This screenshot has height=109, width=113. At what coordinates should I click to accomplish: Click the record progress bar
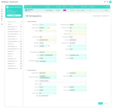pyautogui.click(x=73, y=10)
